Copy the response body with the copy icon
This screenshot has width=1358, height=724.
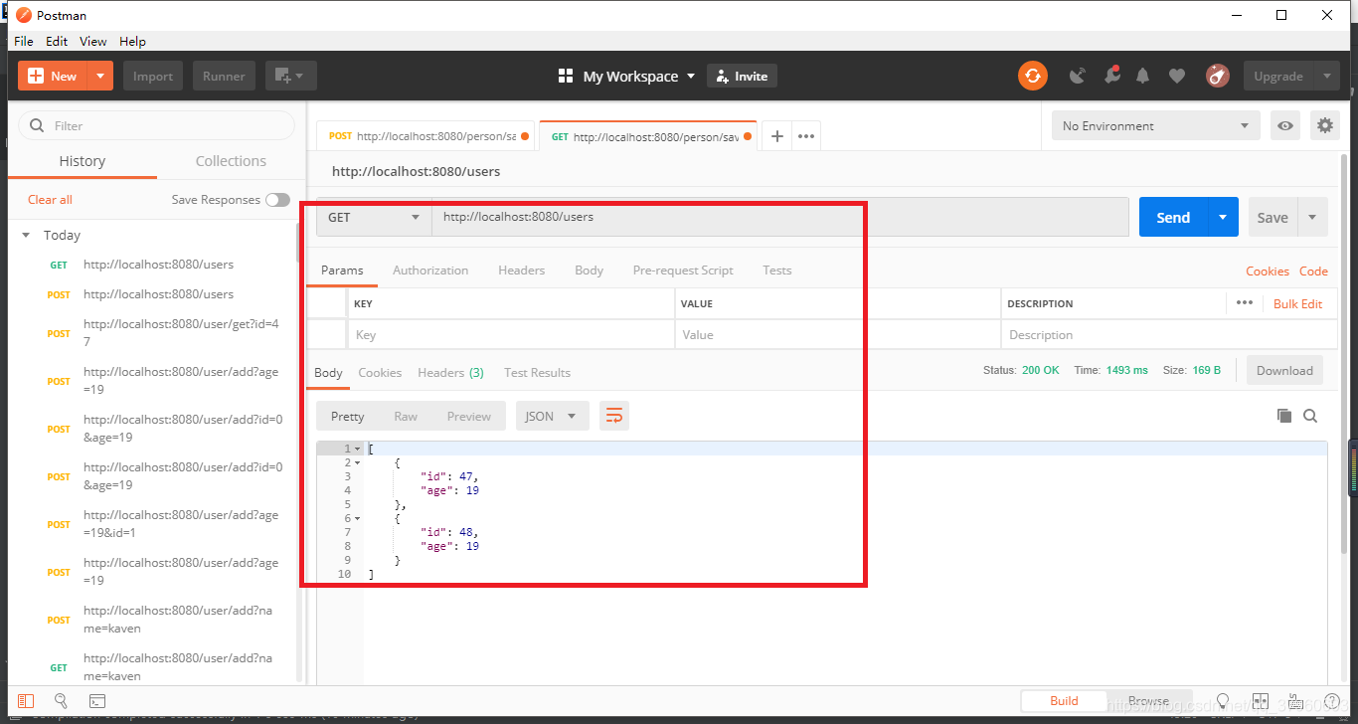1283,416
